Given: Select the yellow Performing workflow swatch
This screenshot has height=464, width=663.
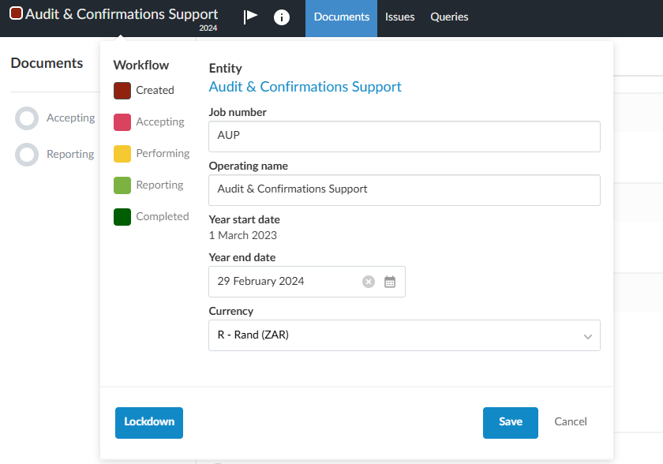Looking at the screenshot, I should click(122, 153).
